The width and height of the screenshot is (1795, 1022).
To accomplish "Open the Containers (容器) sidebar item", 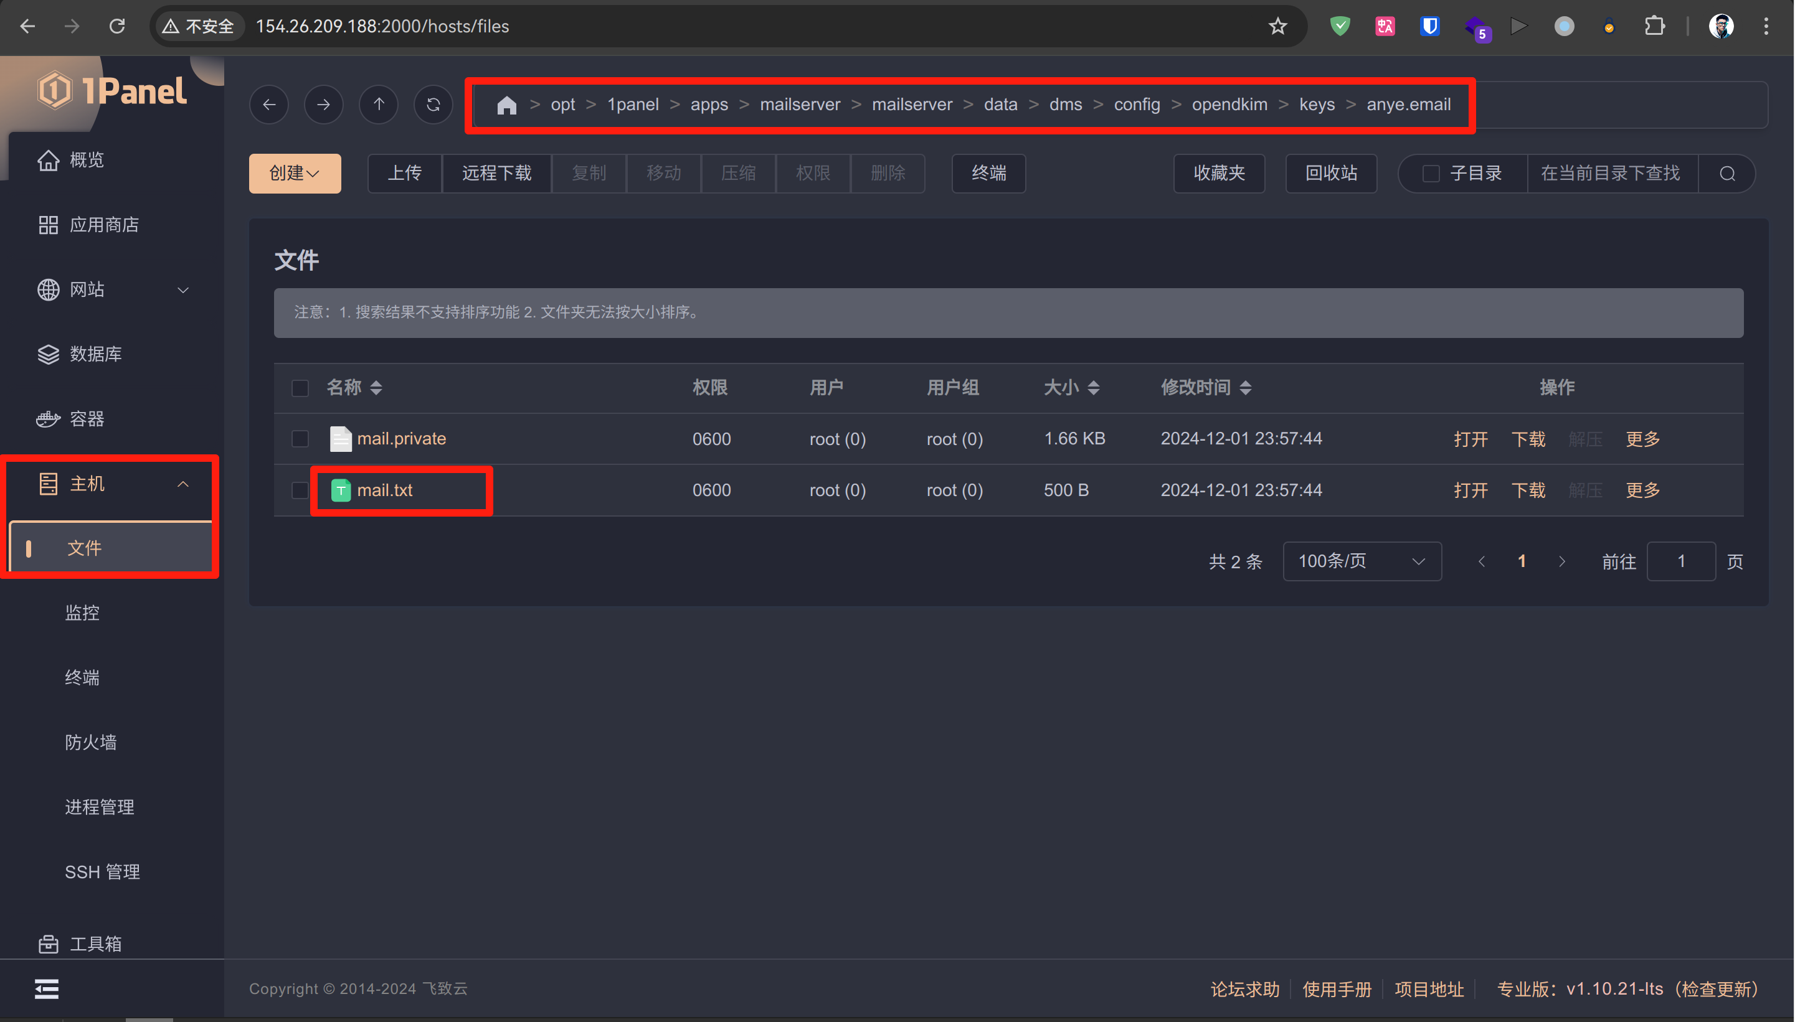I will click(x=87, y=419).
